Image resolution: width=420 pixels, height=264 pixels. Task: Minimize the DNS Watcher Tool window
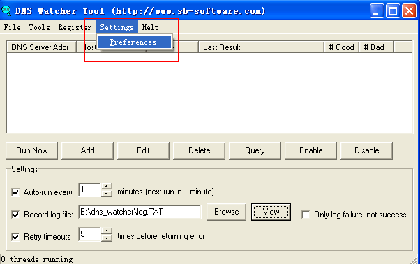point(377,11)
